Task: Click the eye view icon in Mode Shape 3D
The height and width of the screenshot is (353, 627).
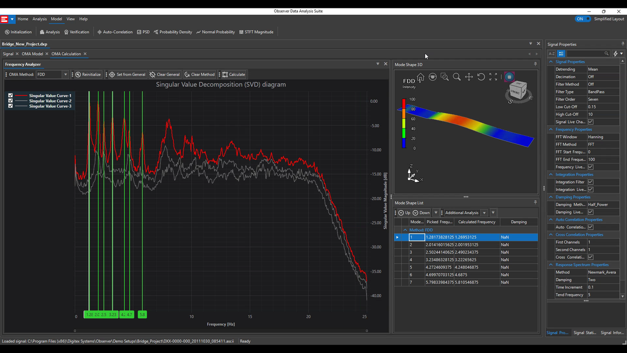Action: tap(433, 77)
